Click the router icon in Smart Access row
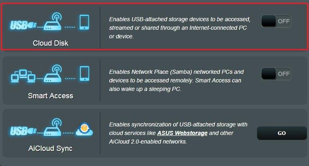Image resolution: width=309 pixels, height=166 pixels. tap(53, 74)
